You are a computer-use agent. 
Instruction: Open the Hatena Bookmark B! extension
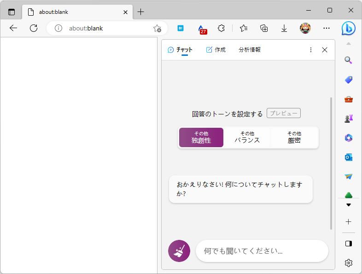(181, 28)
